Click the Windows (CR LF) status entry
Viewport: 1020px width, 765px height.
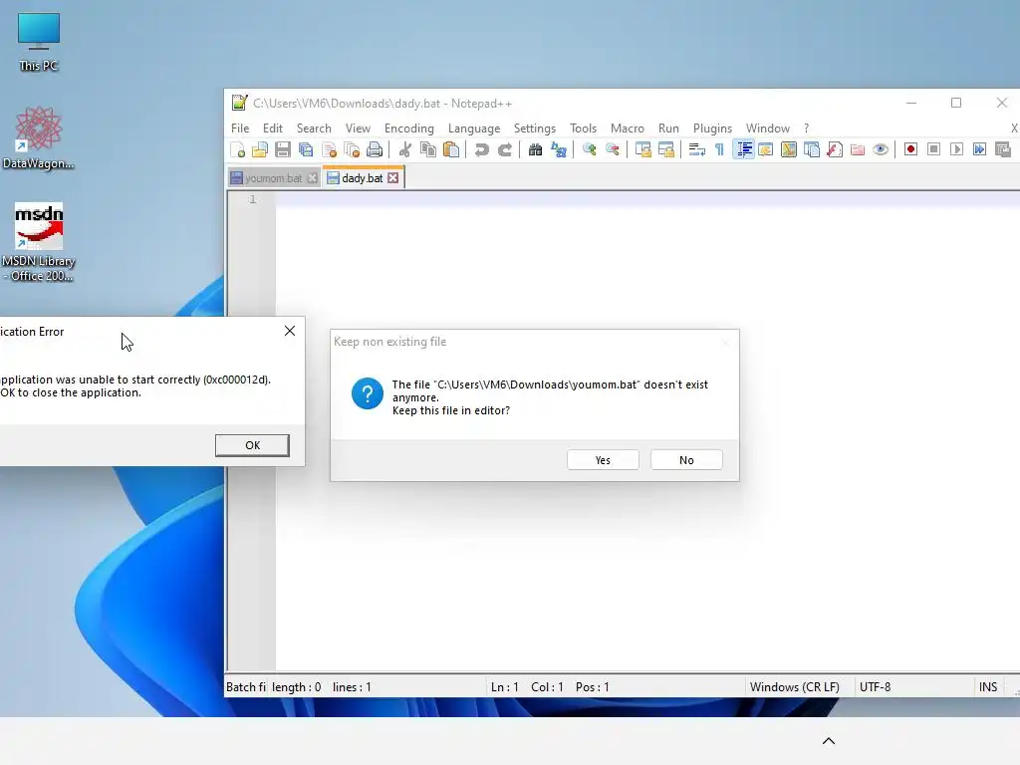(x=794, y=687)
